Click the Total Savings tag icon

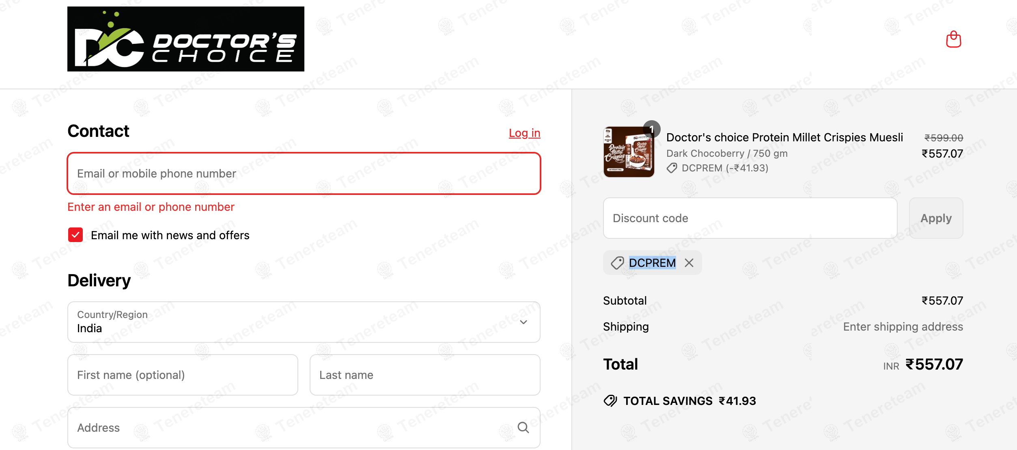[610, 401]
